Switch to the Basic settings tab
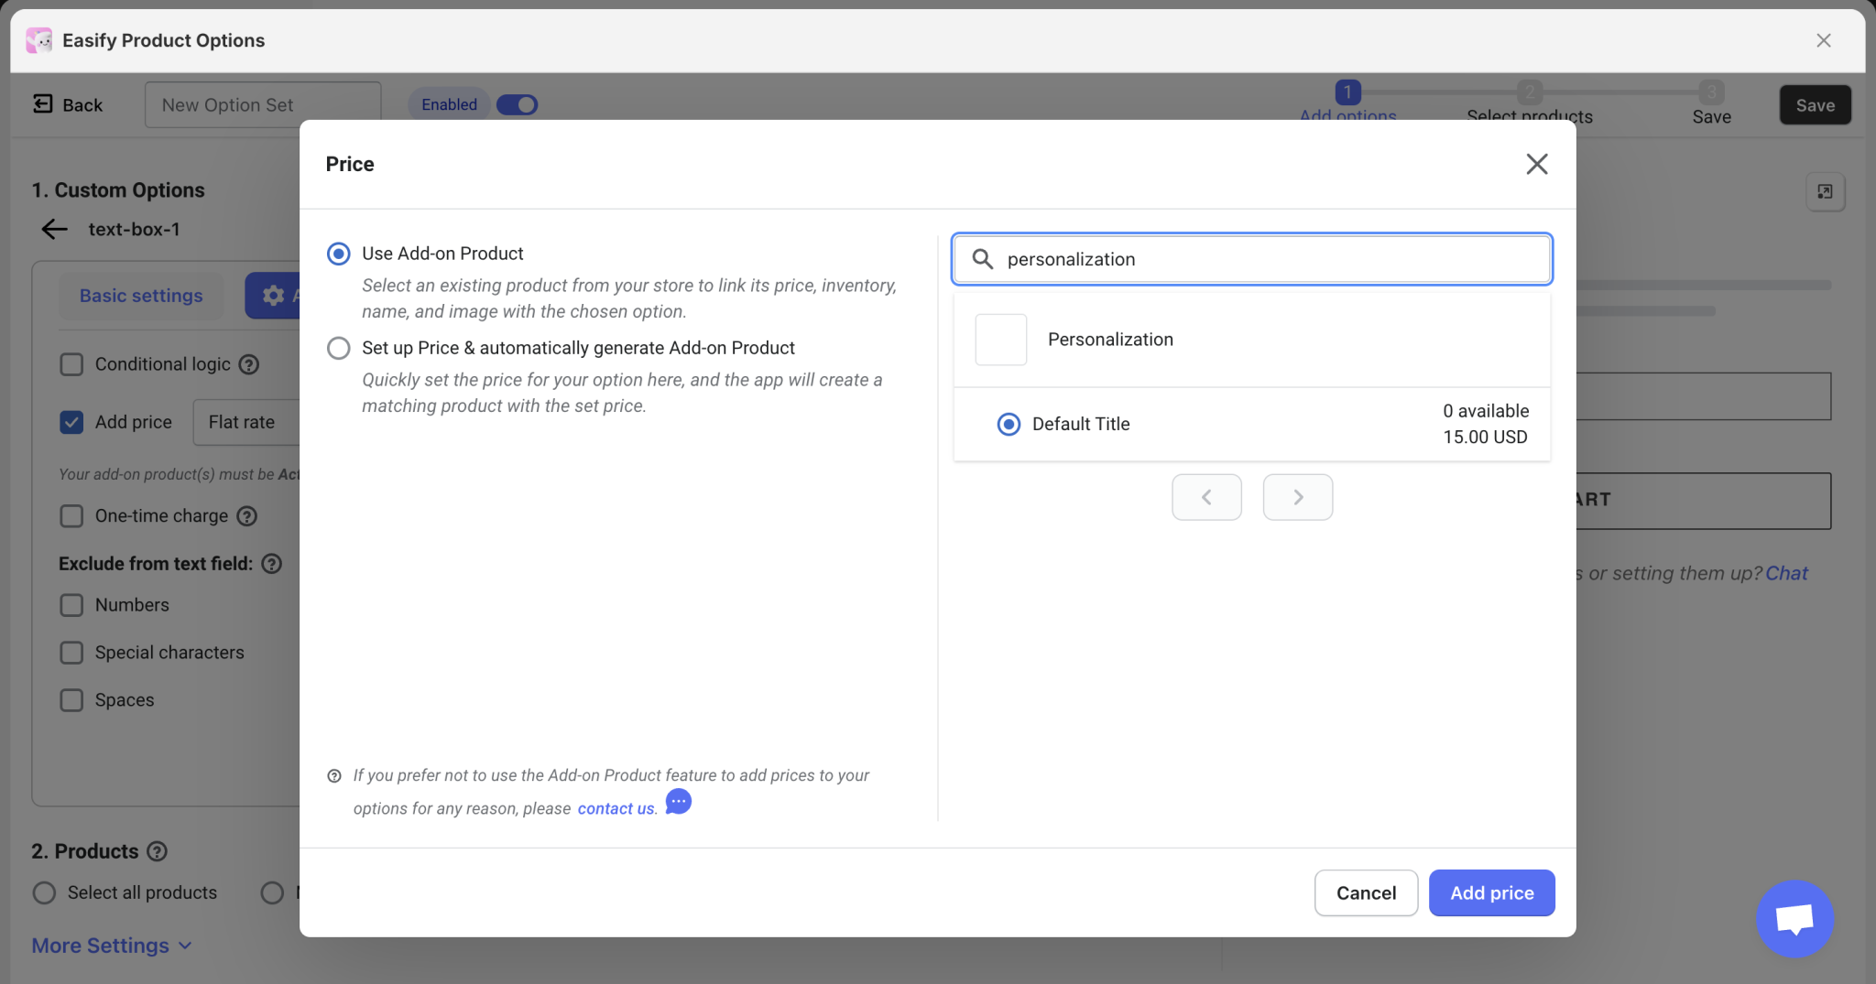The width and height of the screenshot is (1876, 984). click(x=140, y=295)
